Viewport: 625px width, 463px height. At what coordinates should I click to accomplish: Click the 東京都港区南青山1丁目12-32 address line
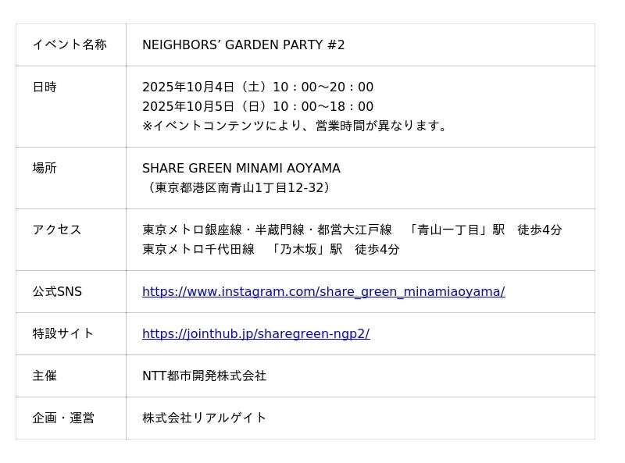pyautogui.click(x=239, y=188)
